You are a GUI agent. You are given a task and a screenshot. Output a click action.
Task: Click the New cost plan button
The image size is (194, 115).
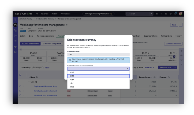[x=165, y=68]
